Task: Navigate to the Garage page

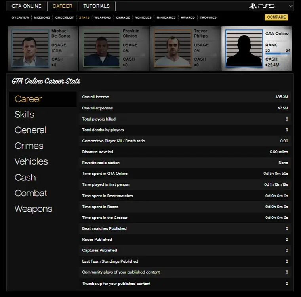Action: click(123, 17)
